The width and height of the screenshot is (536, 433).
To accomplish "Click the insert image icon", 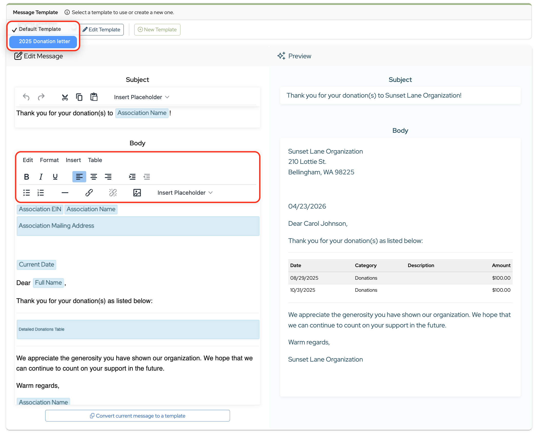I will tap(137, 193).
